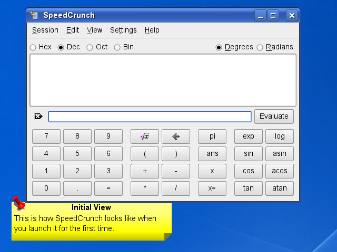Close the SpeedCrunch window
The image size is (337, 252).
tap(292, 15)
